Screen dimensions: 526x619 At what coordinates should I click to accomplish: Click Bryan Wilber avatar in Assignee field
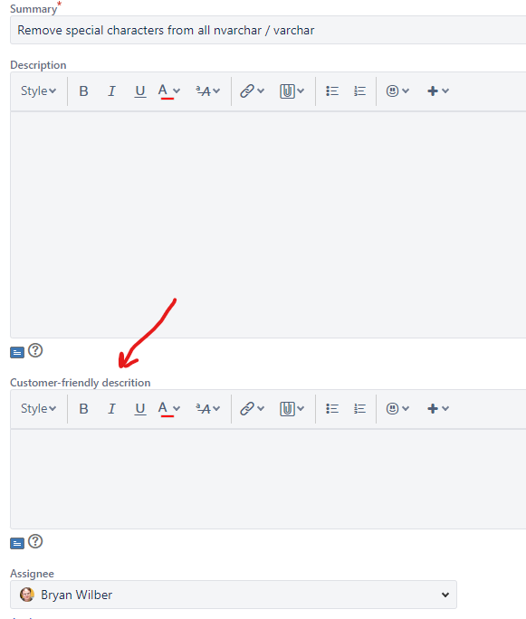[27, 595]
